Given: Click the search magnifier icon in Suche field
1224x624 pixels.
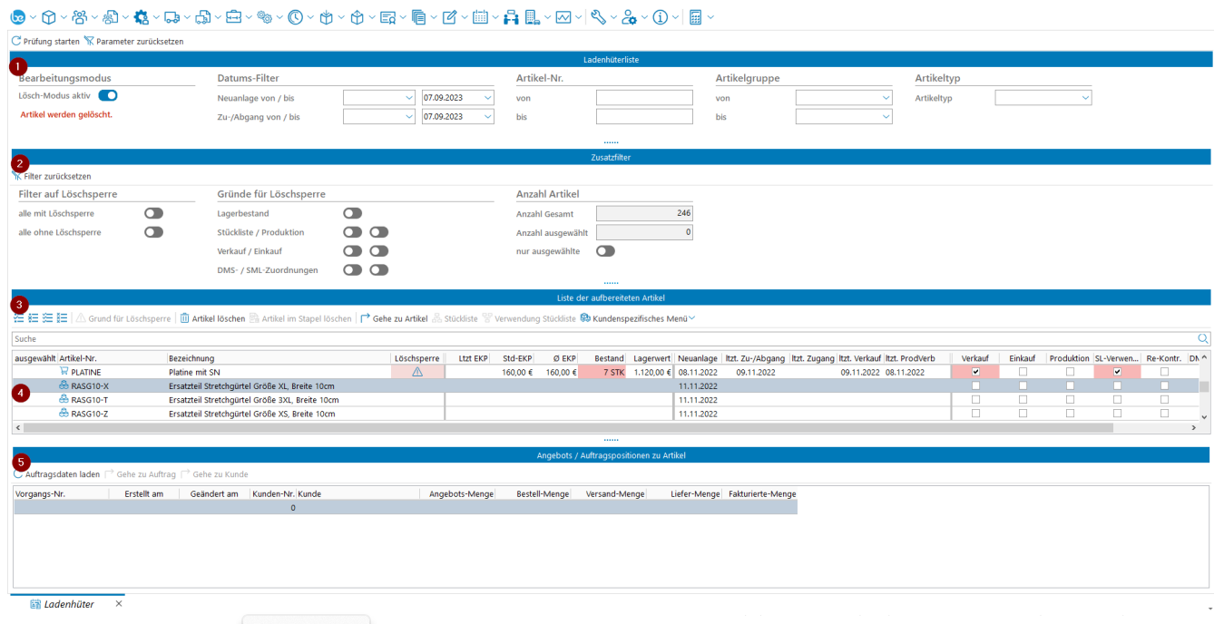Looking at the screenshot, I should click(1203, 338).
